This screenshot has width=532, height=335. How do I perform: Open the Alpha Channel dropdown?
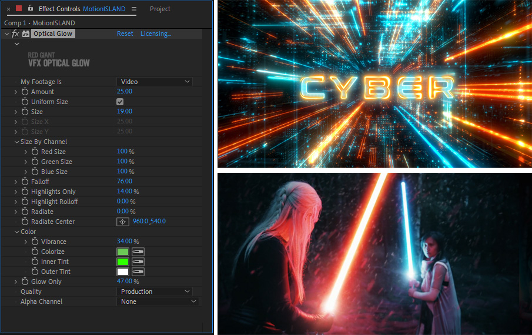coord(158,301)
